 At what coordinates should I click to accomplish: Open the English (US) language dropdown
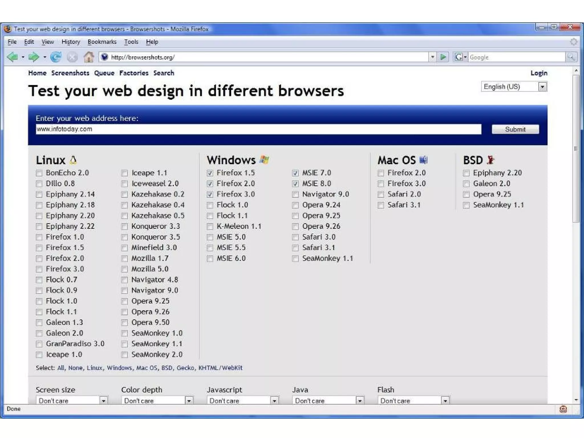tap(542, 87)
